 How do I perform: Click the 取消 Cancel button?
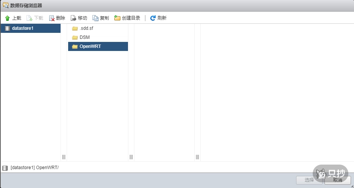(337, 180)
